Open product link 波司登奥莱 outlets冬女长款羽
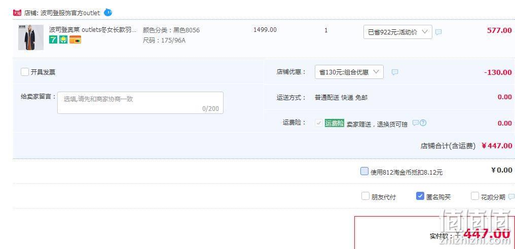 pos(93,30)
